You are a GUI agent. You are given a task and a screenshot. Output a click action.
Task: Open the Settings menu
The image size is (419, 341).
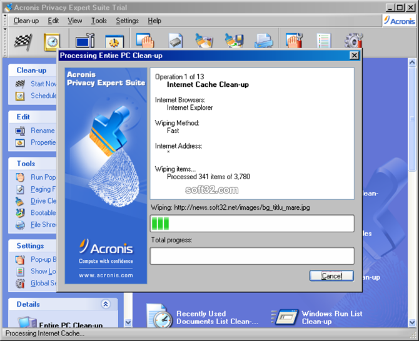click(127, 21)
